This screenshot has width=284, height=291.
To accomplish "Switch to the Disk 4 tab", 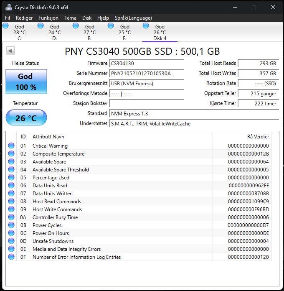I will point(160,33).
